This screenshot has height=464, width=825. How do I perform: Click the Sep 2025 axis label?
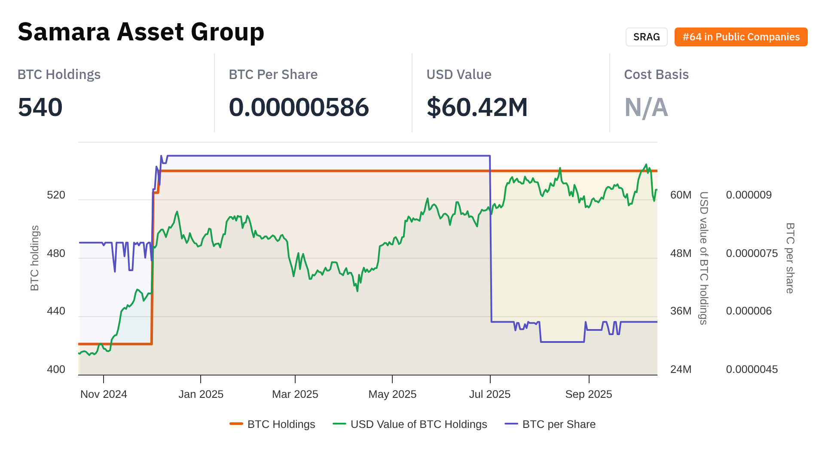(589, 394)
